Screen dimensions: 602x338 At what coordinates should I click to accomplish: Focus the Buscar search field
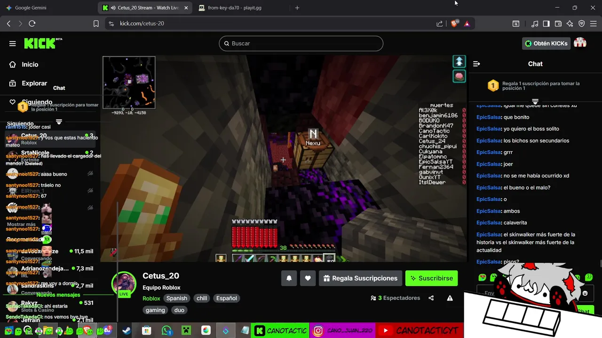click(x=301, y=43)
